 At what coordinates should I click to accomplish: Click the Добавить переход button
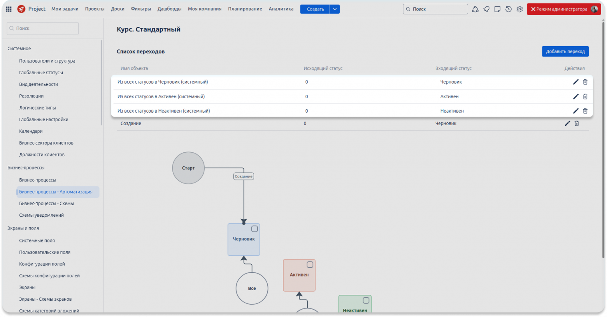tap(565, 52)
